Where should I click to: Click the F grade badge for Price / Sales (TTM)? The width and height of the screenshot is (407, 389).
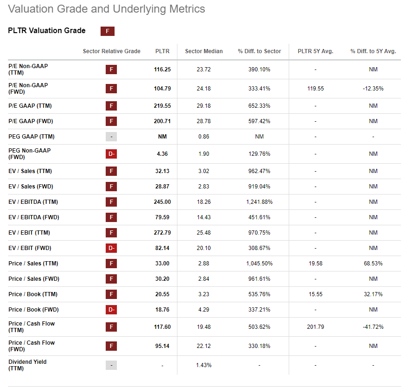click(111, 264)
